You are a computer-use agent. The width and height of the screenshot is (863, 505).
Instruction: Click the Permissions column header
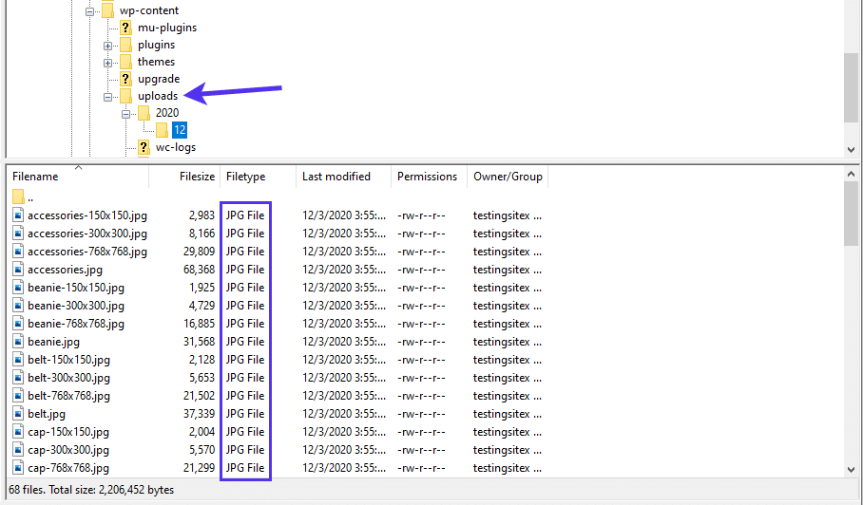pyautogui.click(x=427, y=177)
